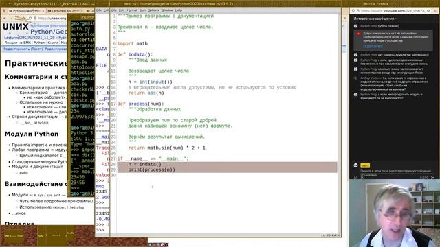Click the ПОДРОБНЕЕ link in the chat notice
The image size is (440, 247).
click(x=373, y=46)
